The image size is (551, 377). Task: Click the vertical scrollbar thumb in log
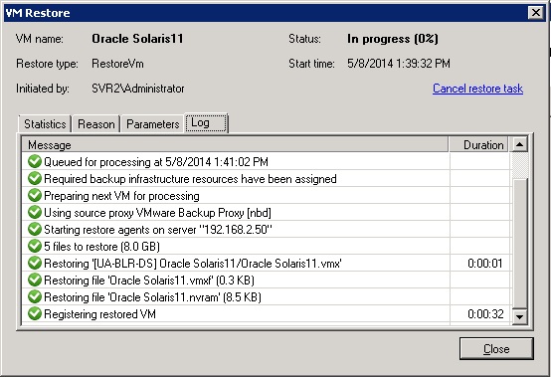519,243
